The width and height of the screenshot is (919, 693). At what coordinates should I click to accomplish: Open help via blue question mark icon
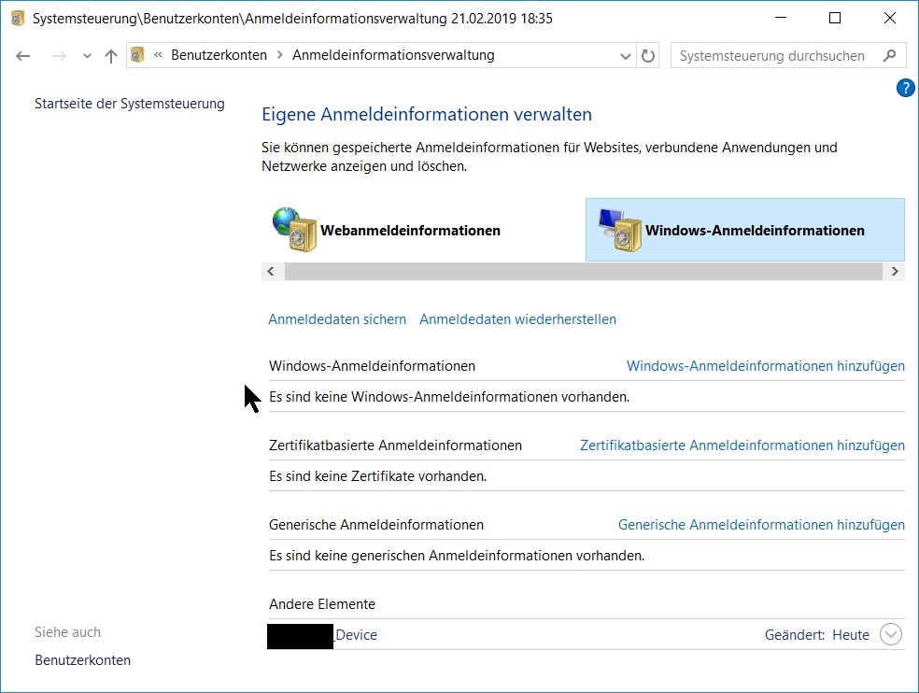tap(905, 88)
